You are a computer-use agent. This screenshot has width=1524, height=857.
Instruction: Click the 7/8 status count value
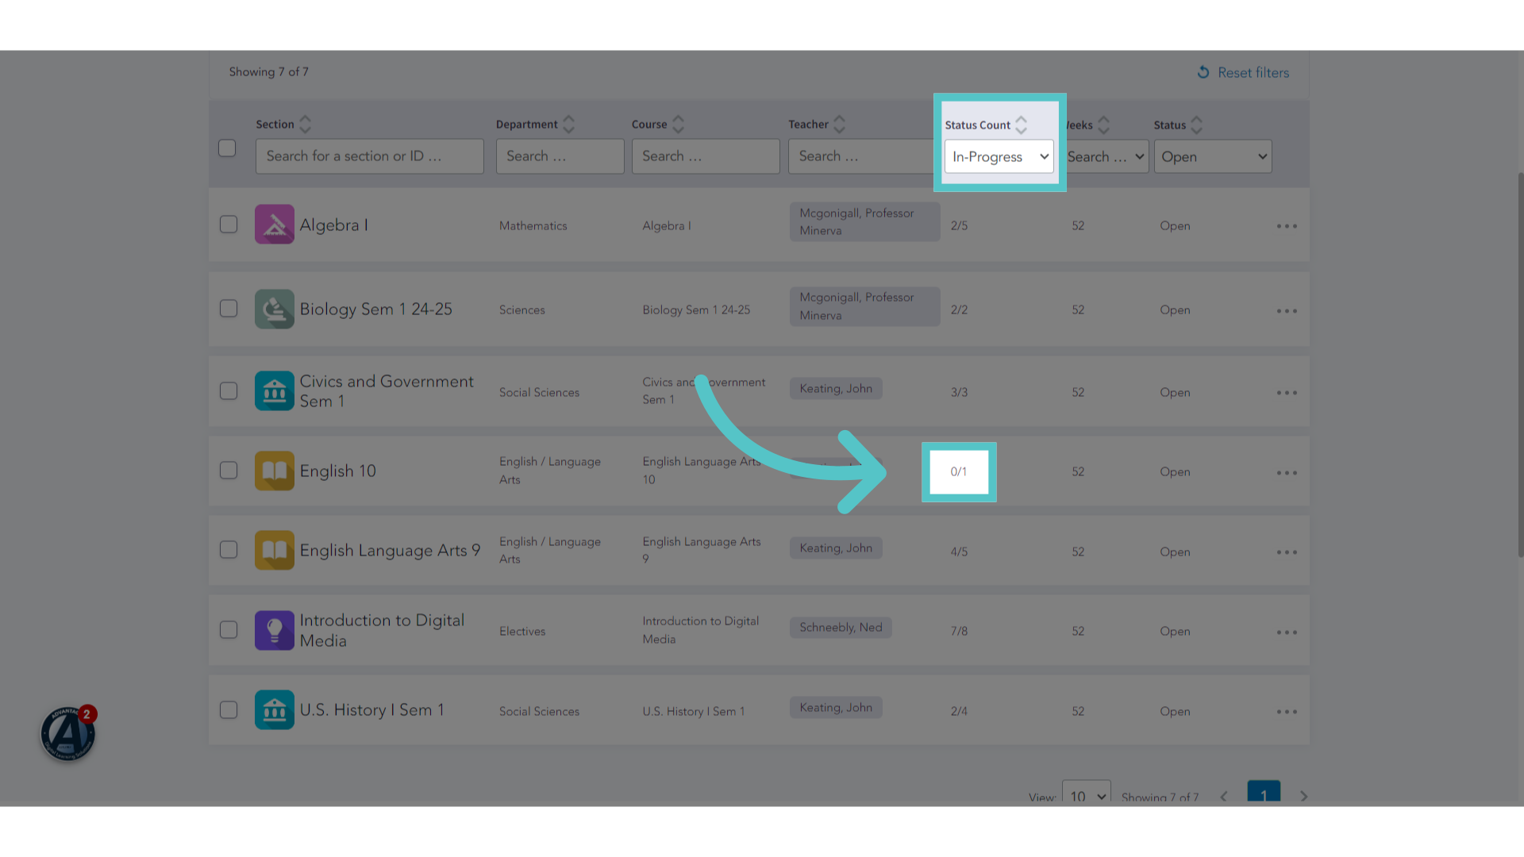pyautogui.click(x=959, y=632)
